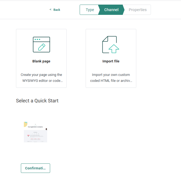Select the Blank page title
This screenshot has height=181, width=181.
(41, 61)
